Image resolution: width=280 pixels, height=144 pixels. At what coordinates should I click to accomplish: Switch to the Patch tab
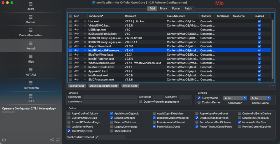click(188, 8)
